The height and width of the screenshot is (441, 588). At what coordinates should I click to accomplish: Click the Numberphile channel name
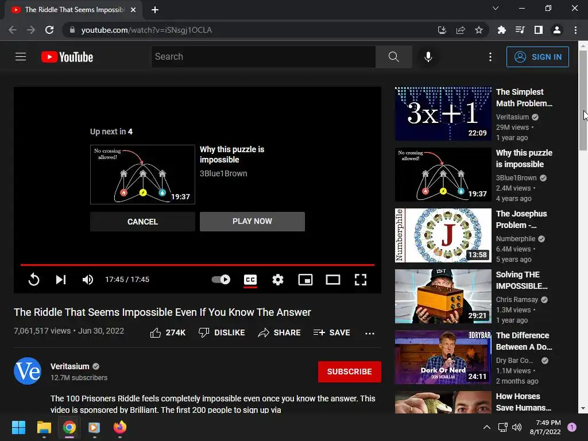point(516,238)
